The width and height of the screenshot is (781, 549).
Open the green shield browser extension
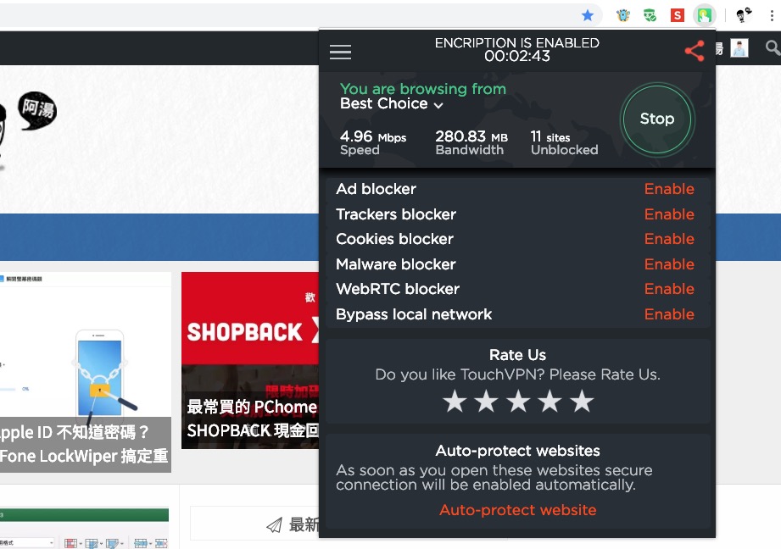pyautogui.click(x=650, y=15)
